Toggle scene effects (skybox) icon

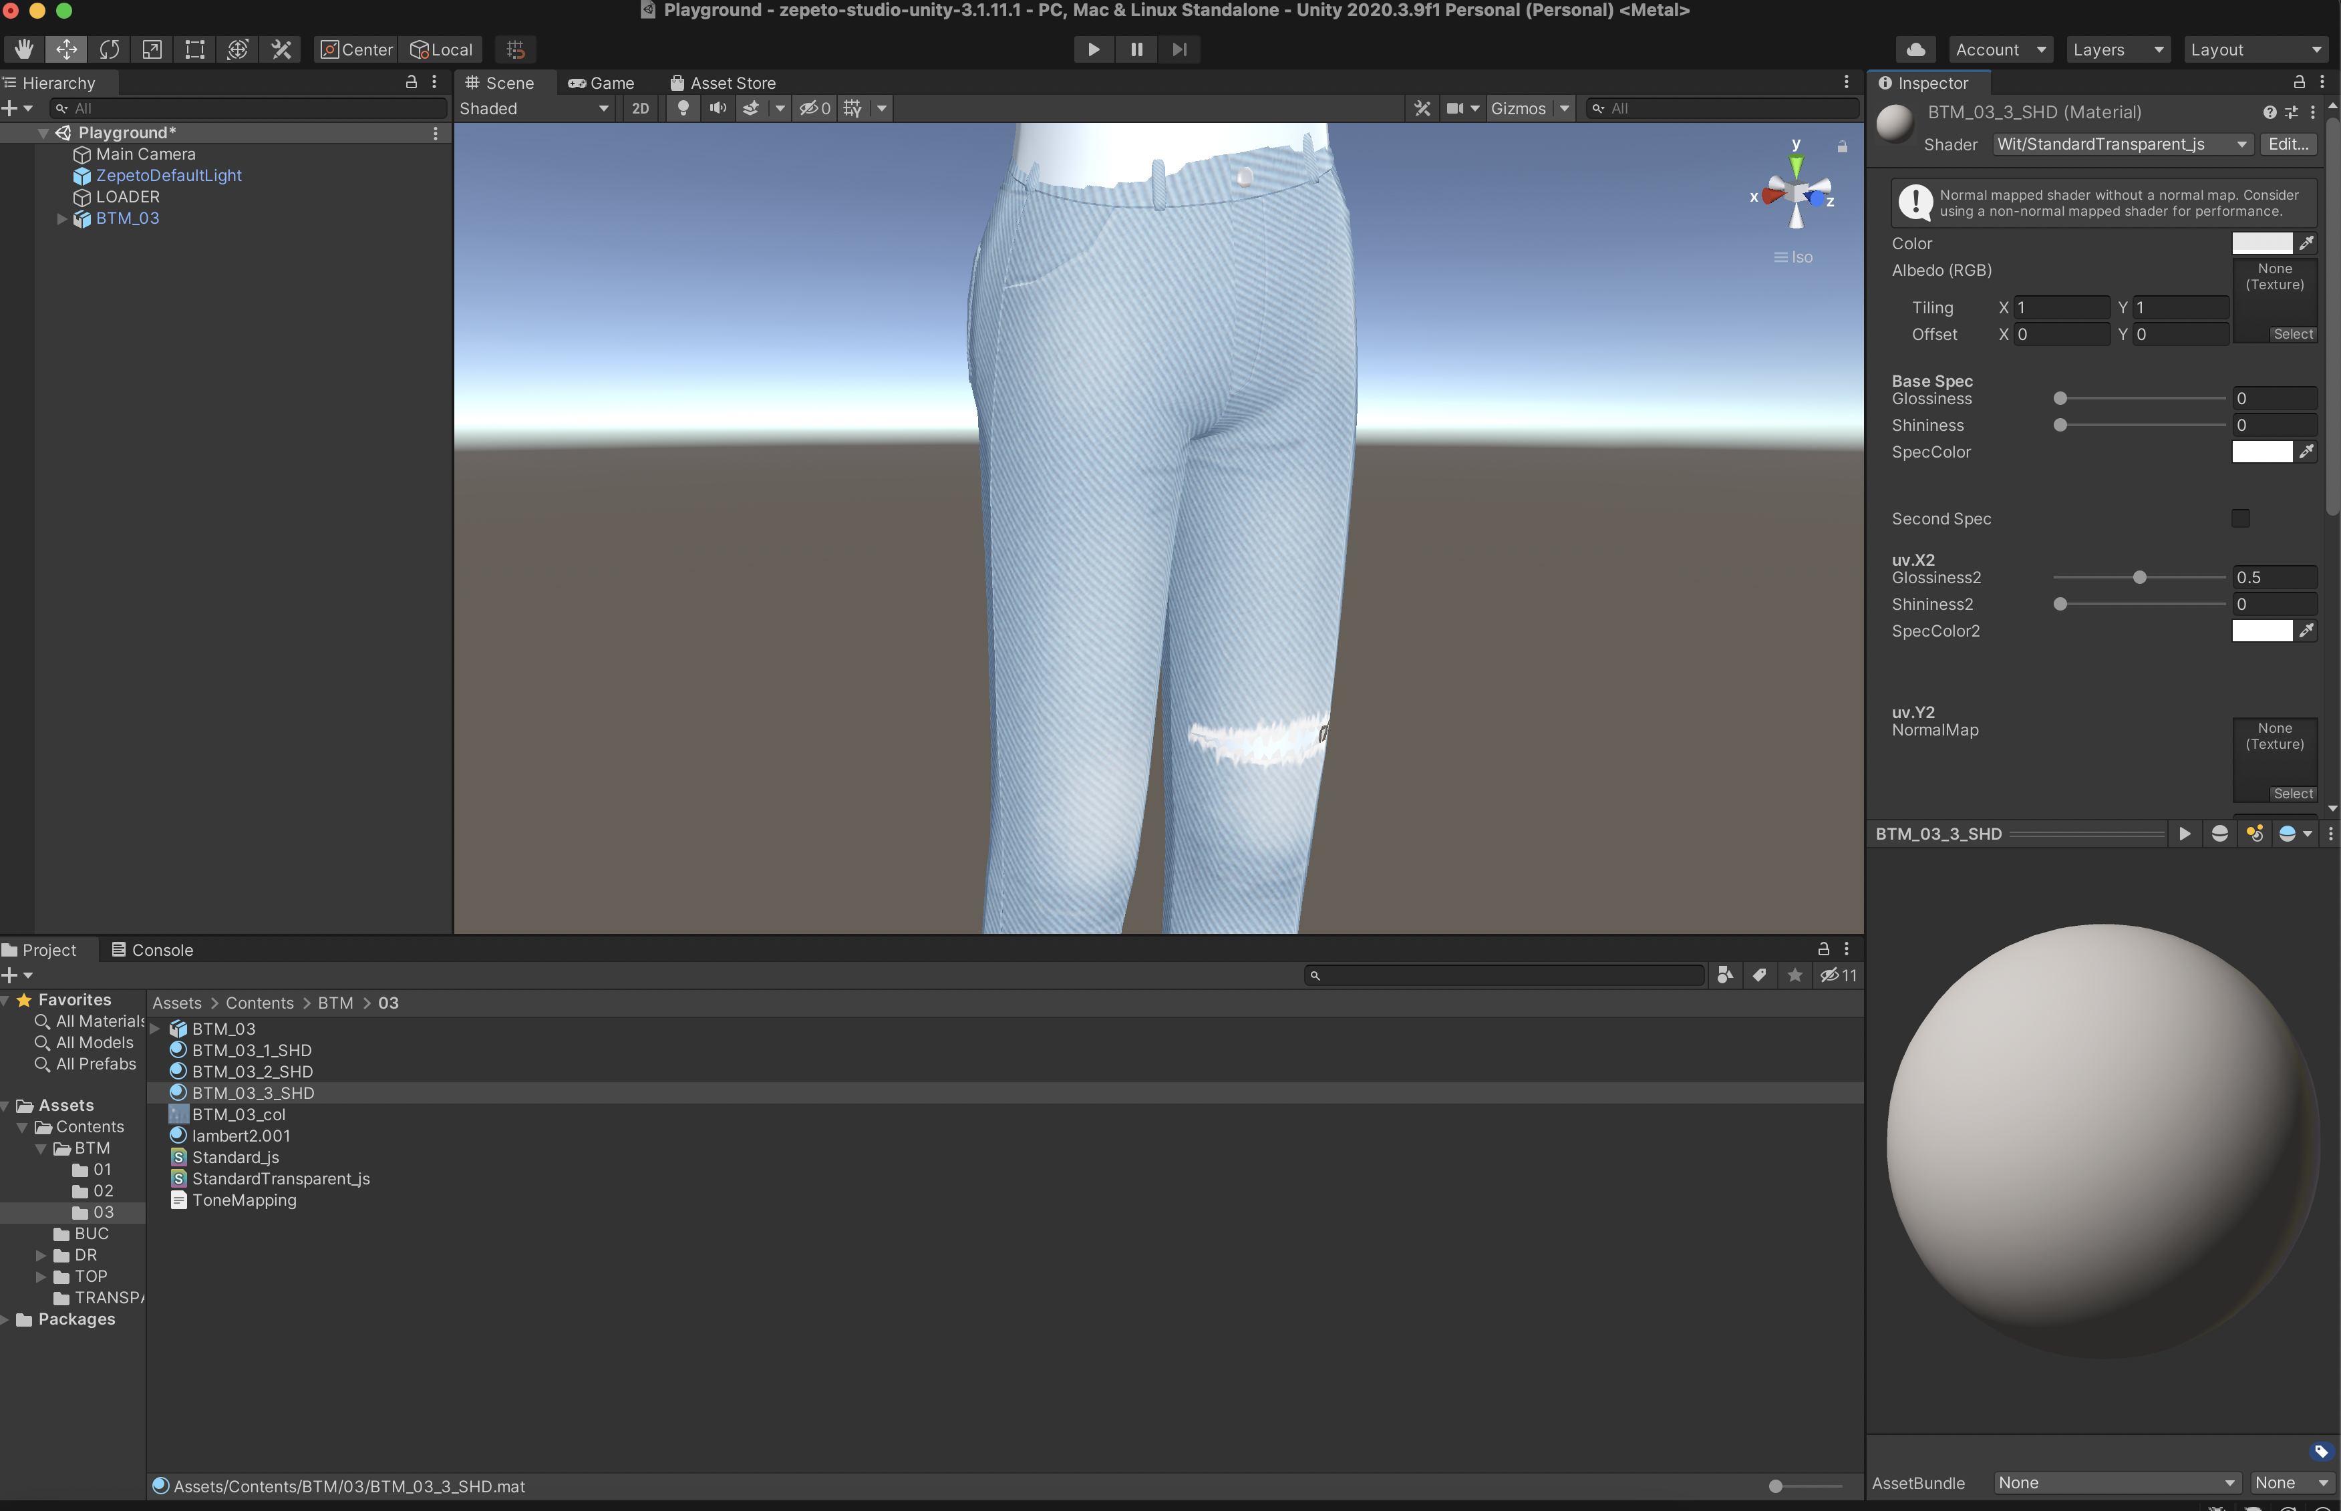click(x=750, y=108)
